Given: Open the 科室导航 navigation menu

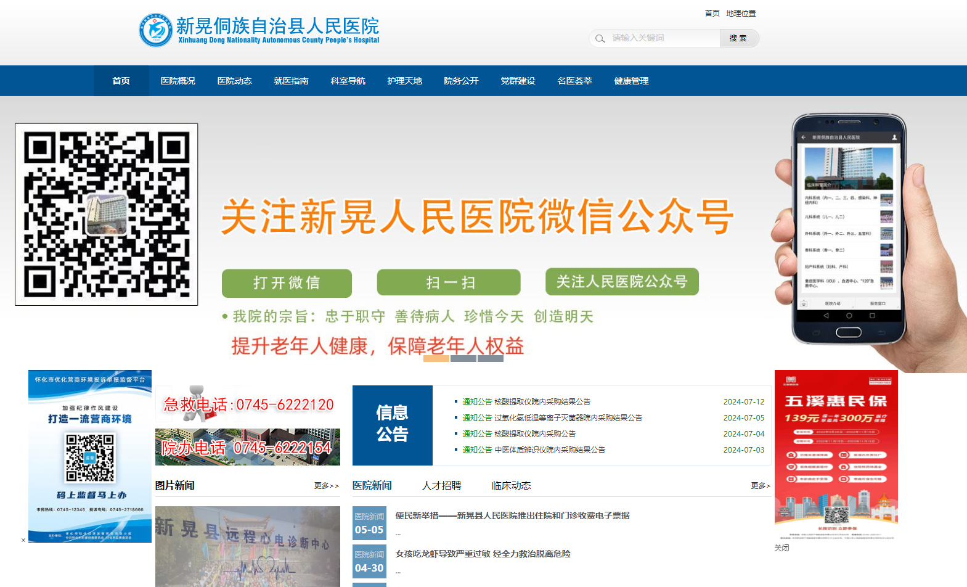Looking at the screenshot, I should 348,81.
